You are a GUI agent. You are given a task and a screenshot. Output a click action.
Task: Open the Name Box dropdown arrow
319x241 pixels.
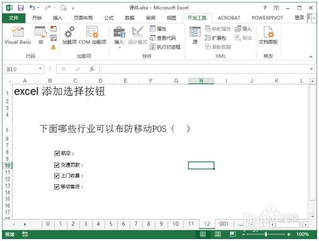[40, 69]
